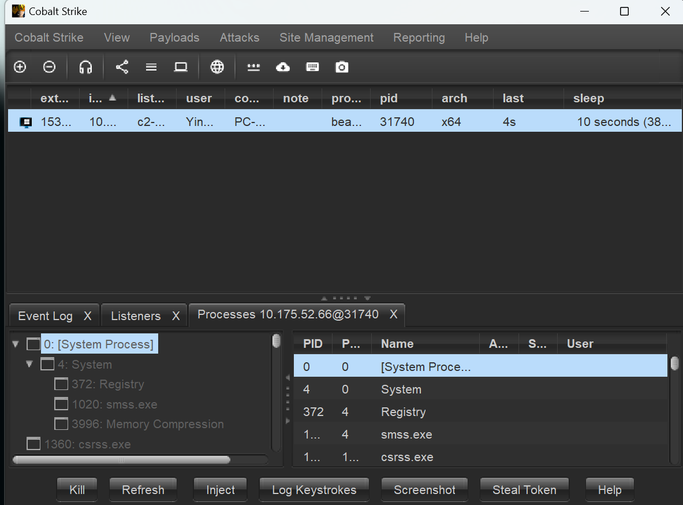Open the Payloads menu
The image size is (683, 505).
pos(174,38)
